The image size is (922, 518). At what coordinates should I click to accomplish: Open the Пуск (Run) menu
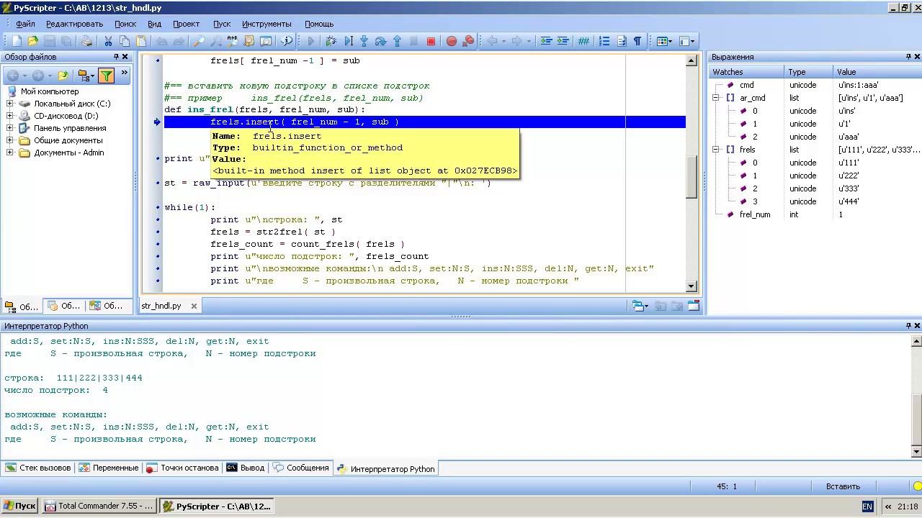pyautogui.click(x=222, y=24)
